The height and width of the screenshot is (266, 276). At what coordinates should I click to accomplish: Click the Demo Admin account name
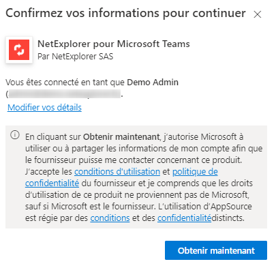coord(153,83)
